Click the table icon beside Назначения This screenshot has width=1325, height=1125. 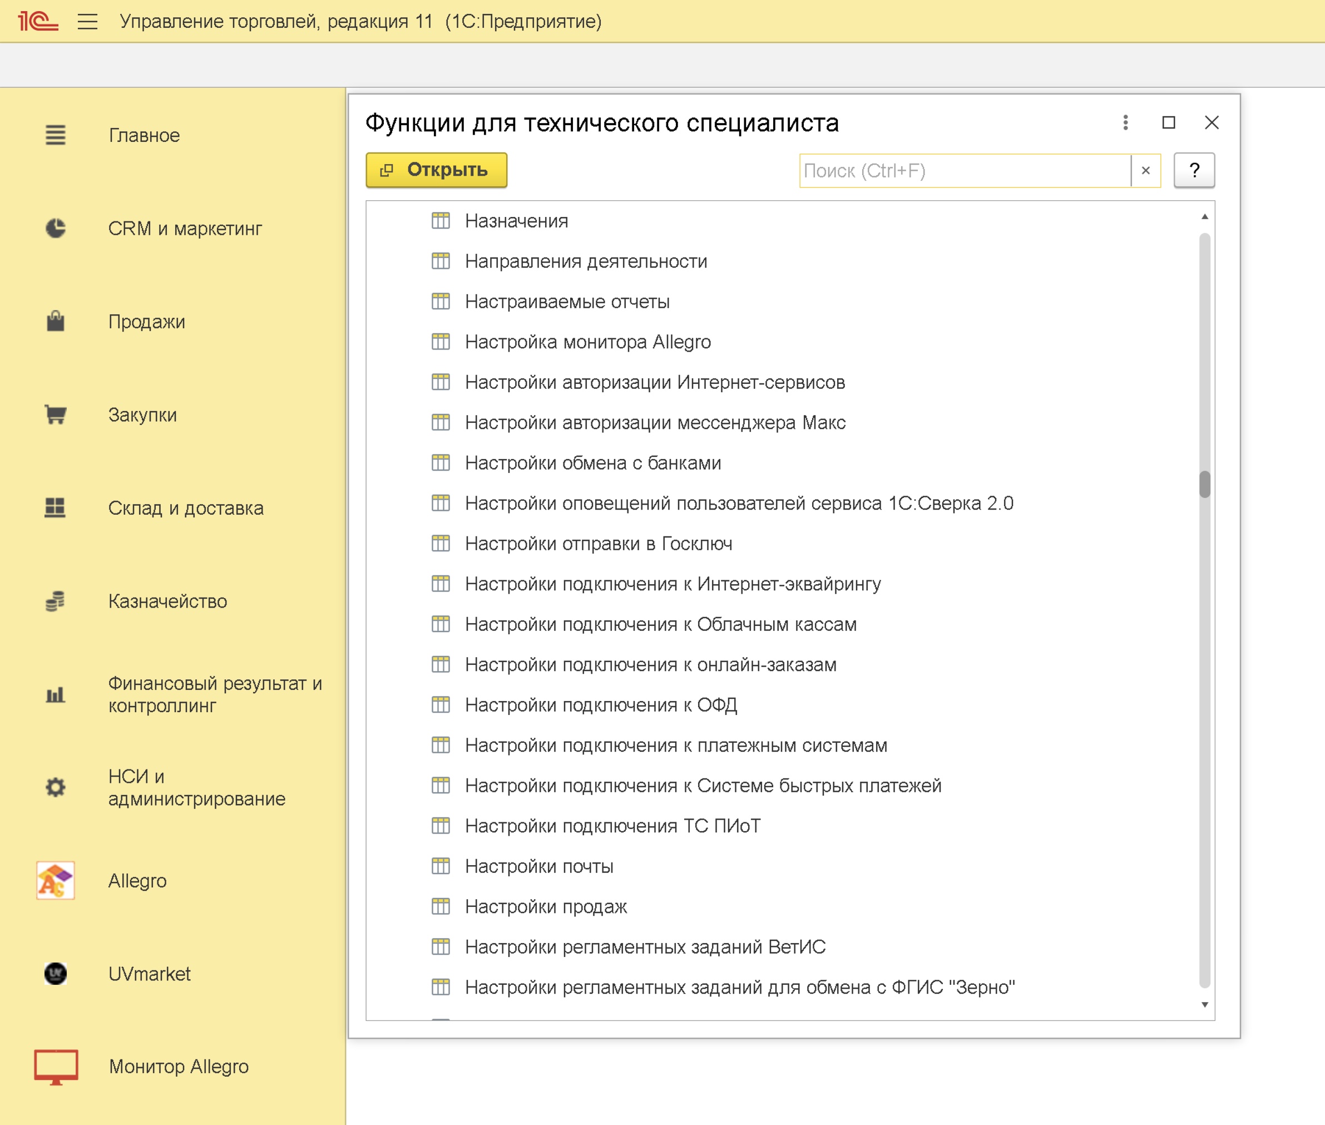tap(441, 221)
